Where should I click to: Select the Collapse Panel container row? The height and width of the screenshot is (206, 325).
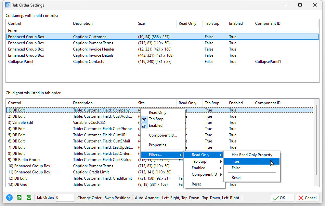[162, 62]
